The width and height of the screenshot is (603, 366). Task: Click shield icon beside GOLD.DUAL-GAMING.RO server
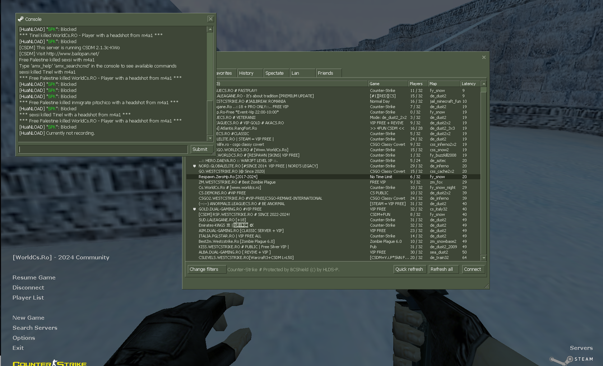(195, 209)
